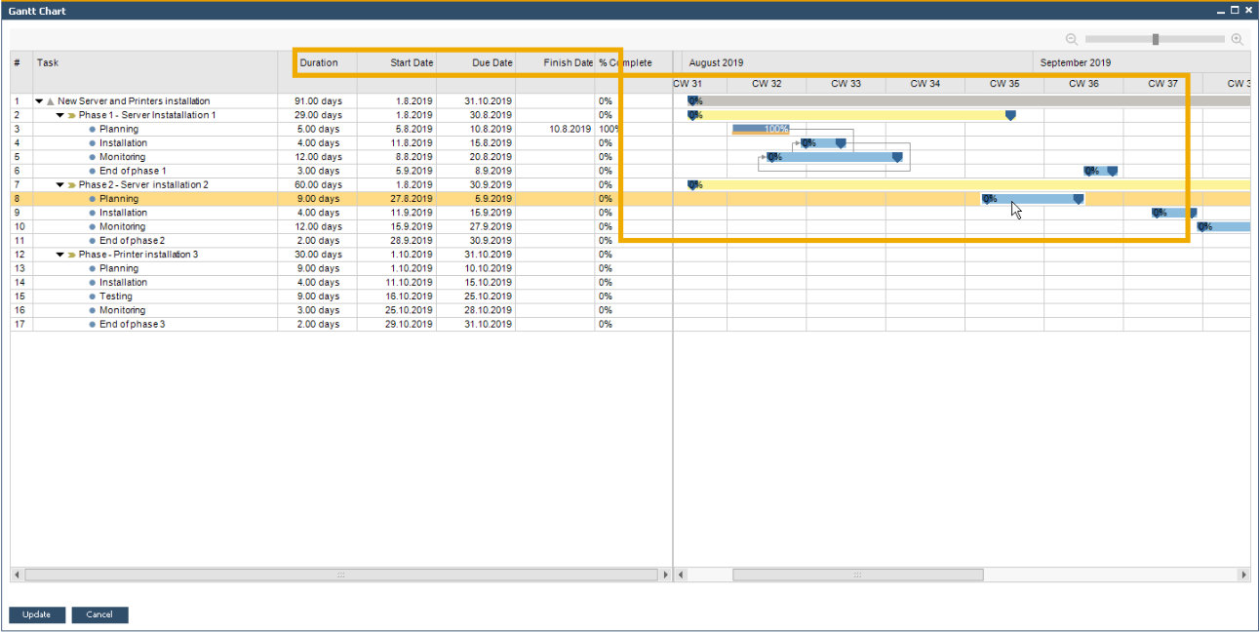Click the CW 37 week header
1260x632 pixels.
click(x=1162, y=84)
